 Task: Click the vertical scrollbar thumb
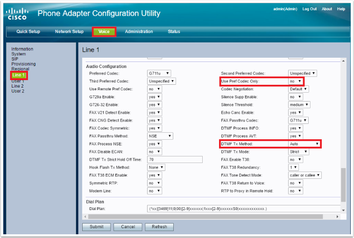tap(343, 185)
